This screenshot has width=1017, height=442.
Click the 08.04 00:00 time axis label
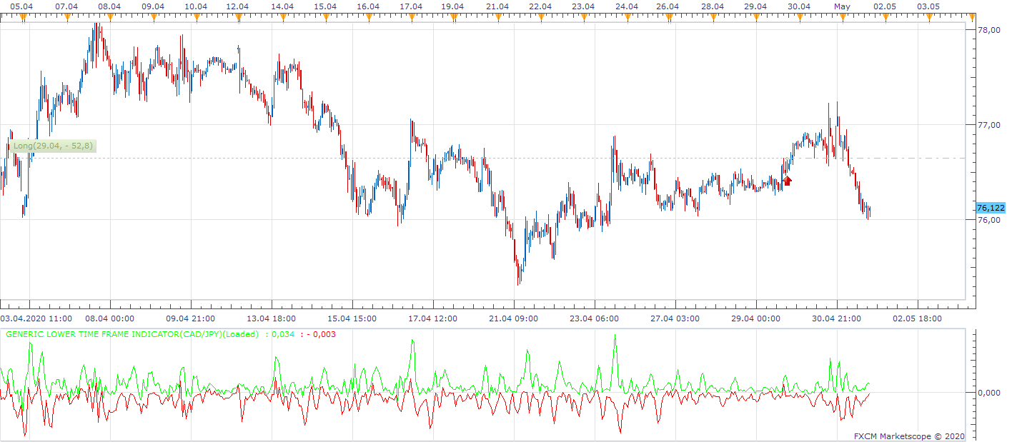[110, 318]
